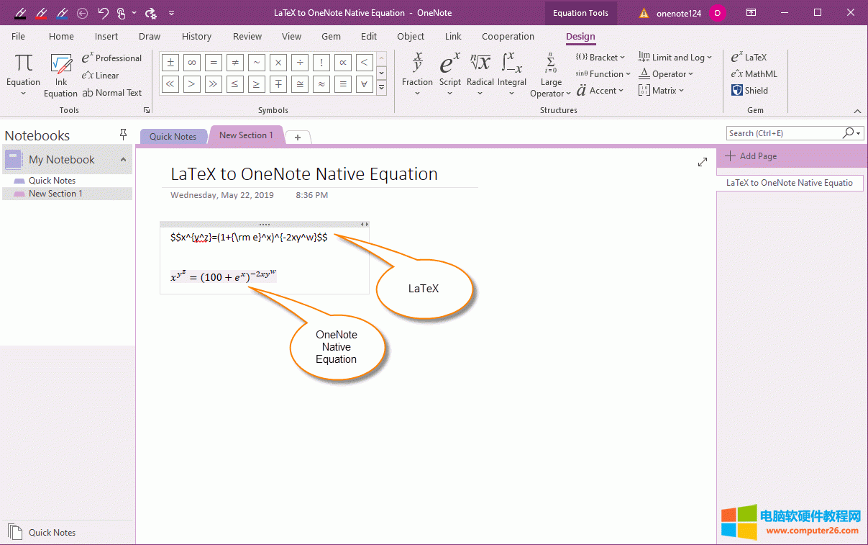Open the Bracket dropdown
This screenshot has height=545, width=868.
(x=600, y=57)
